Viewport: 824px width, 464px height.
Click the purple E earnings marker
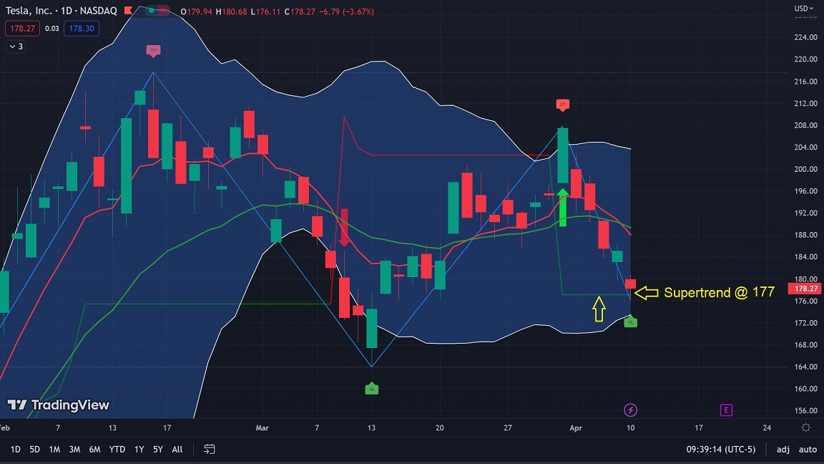pos(726,410)
